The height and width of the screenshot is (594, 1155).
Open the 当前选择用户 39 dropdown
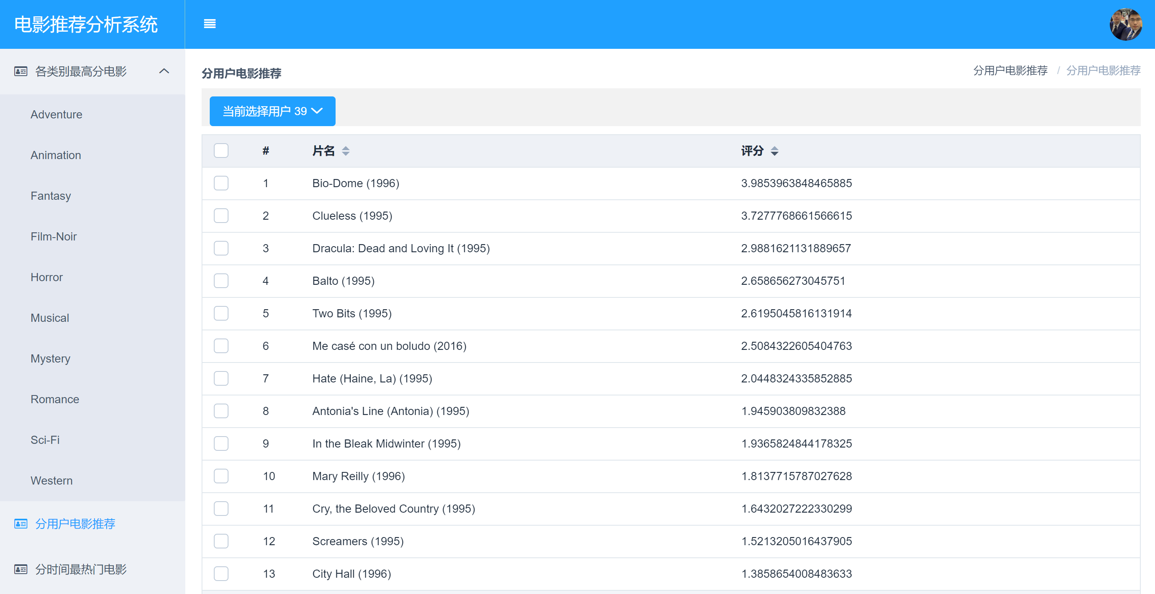(x=272, y=111)
